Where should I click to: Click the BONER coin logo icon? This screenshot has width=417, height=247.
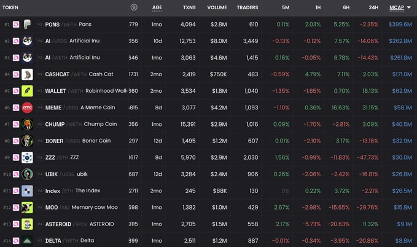pyautogui.click(x=27, y=141)
